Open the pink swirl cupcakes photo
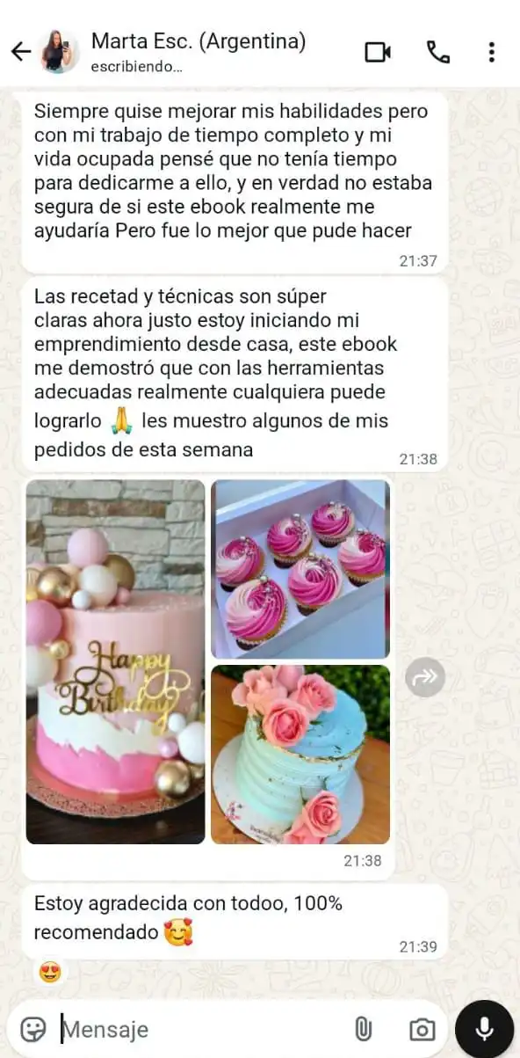The width and height of the screenshot is (520, 1058). click(x=300, y=569)
